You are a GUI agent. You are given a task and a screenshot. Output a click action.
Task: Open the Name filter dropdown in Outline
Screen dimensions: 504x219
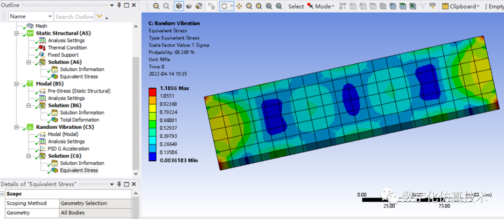[x=50, y=17]
